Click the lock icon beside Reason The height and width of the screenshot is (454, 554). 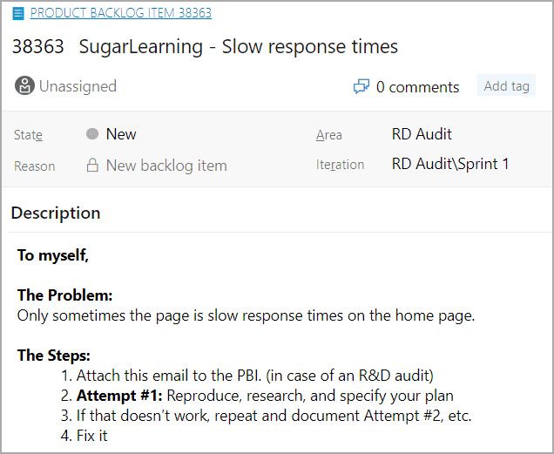92,165
